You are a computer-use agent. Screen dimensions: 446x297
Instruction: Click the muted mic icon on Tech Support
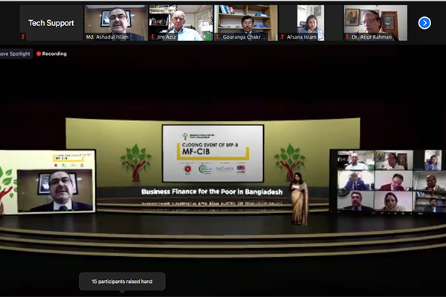[23, 36]
